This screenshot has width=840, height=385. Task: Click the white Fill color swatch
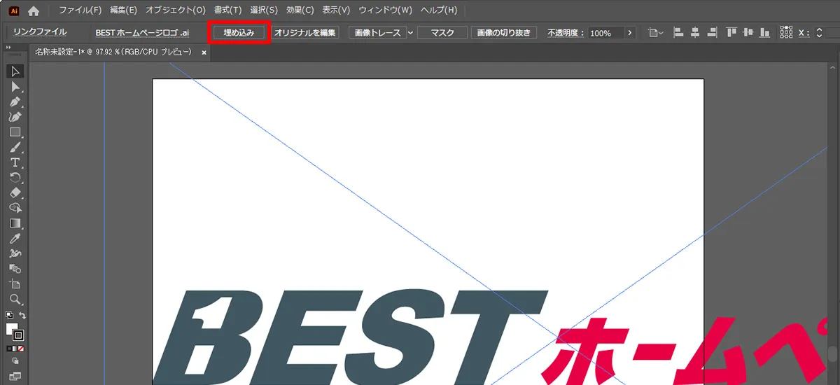pos(11,328)
